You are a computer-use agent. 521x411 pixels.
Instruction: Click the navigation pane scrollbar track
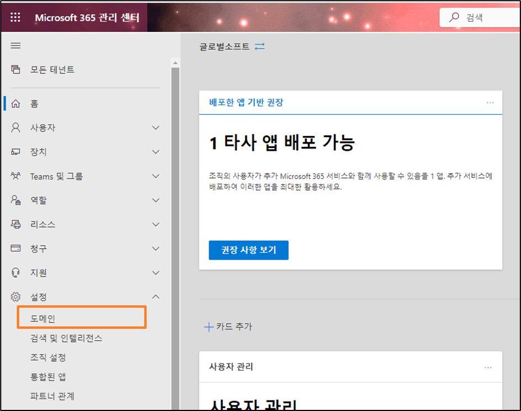175,239
